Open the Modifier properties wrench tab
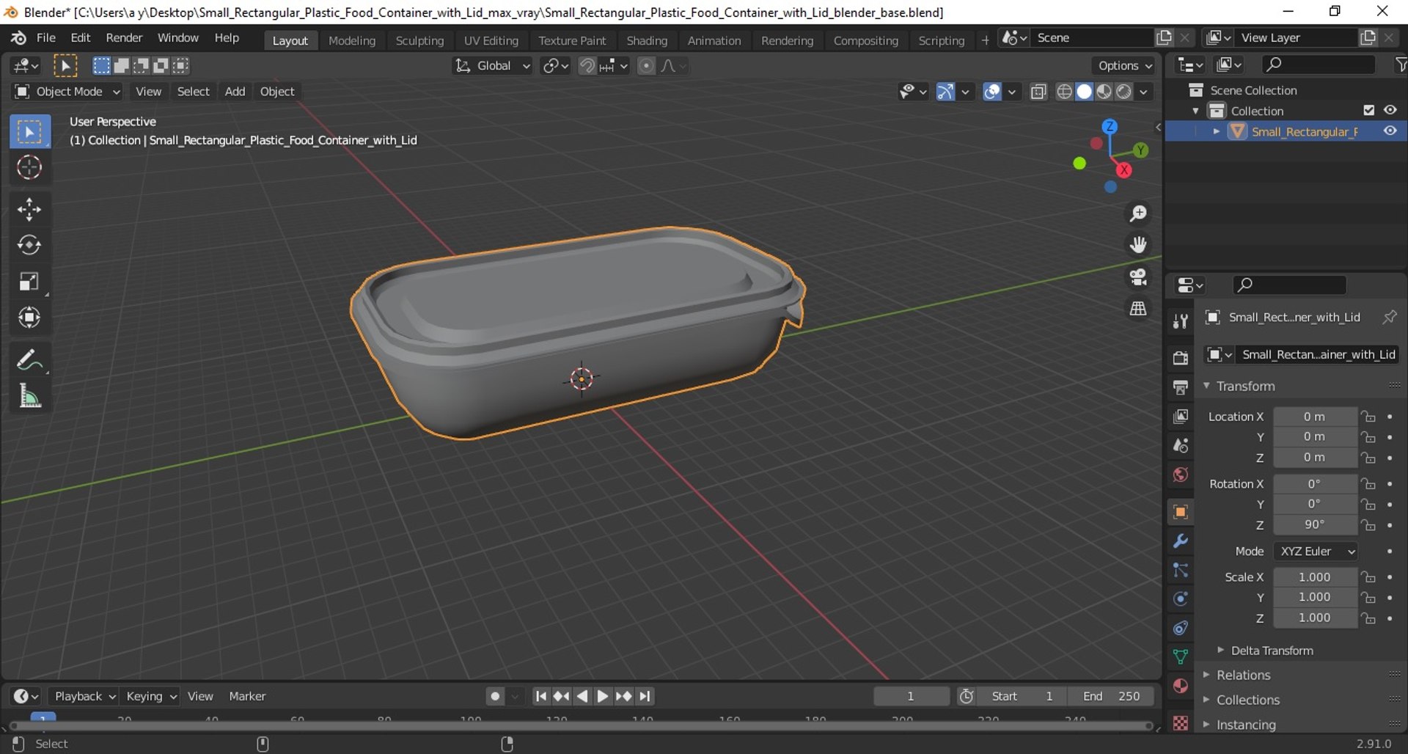This screenshot has height=754, width=1408. (1180, 541)
